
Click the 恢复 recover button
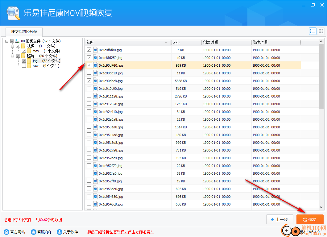(310, 219)
